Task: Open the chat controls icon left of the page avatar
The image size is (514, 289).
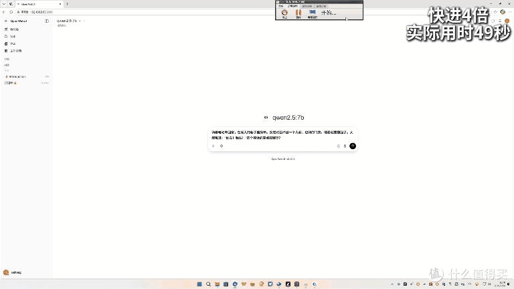Action: [500, 21]
